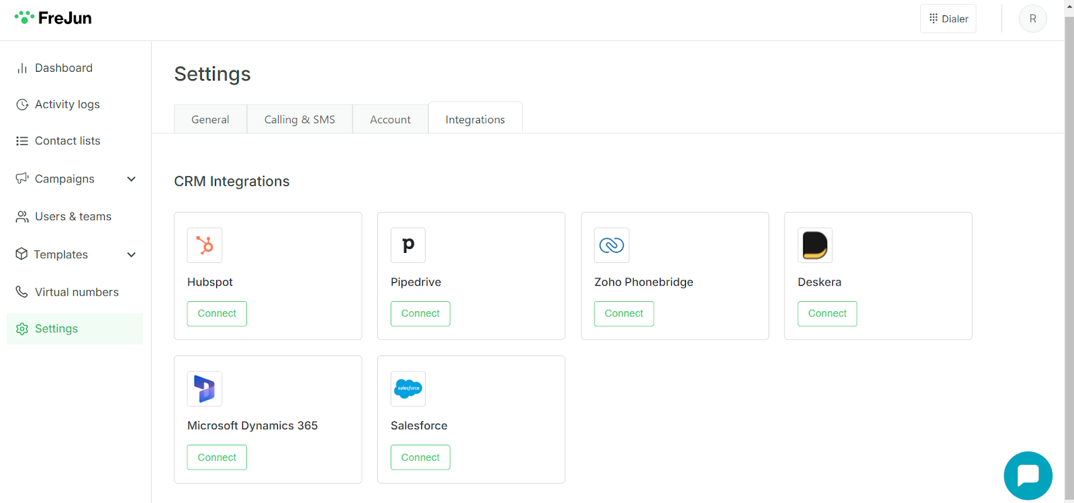
Task: Click the Dashboard bar chart icon
Action: tap(22, 68)
